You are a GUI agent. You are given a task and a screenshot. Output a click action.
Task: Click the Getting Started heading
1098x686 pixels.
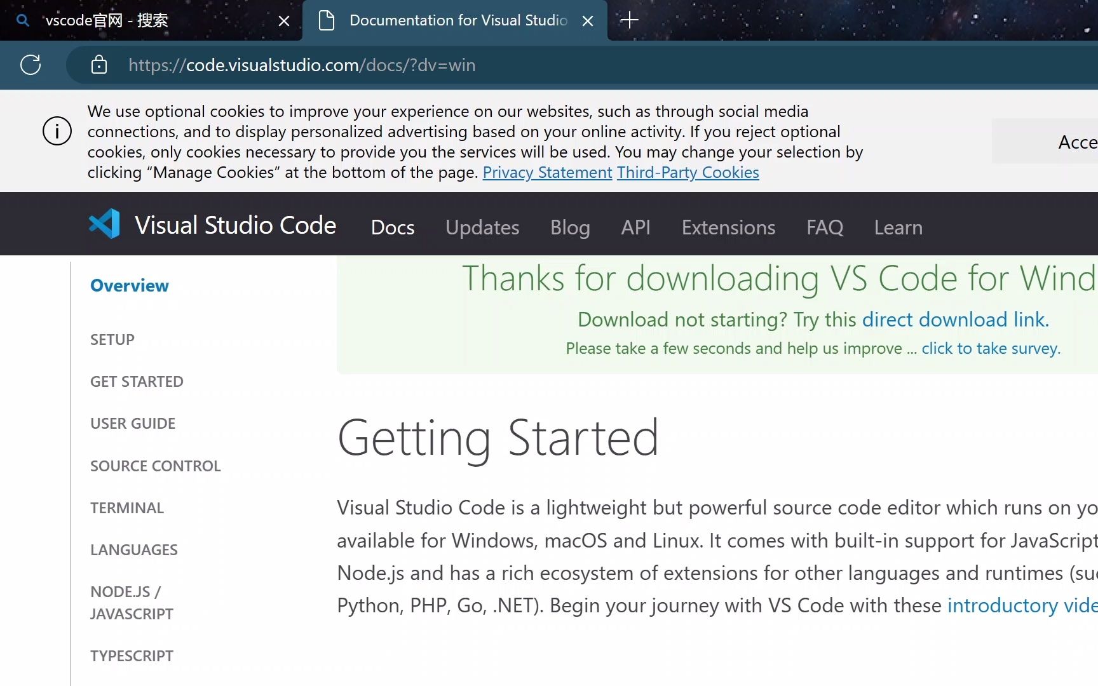(498, 438)
